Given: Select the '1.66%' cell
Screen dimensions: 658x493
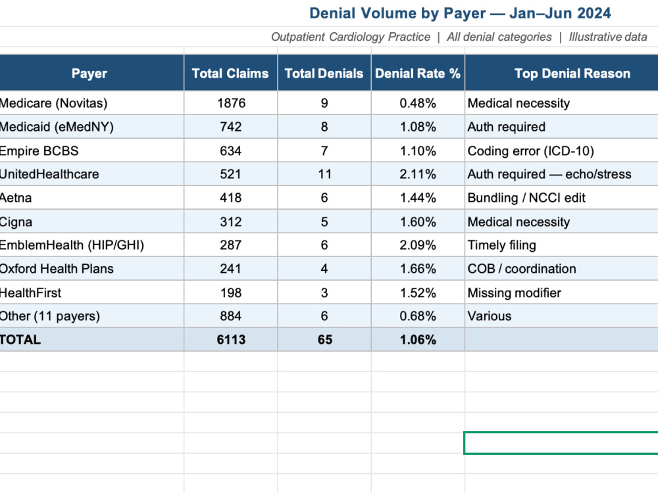Looking at the screenshot, I should 418,268.
